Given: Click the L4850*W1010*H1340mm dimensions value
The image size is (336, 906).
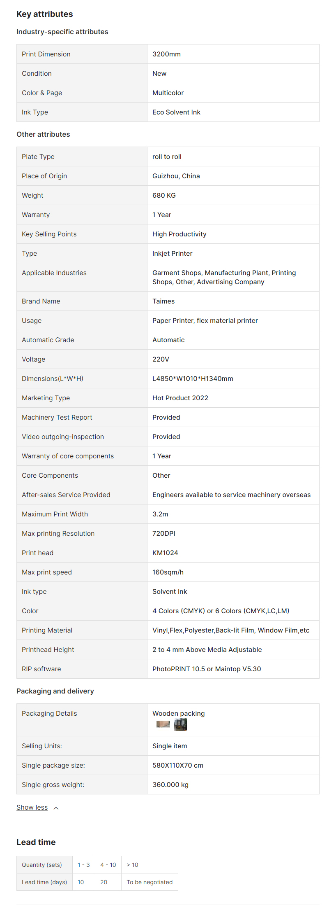Looking at the screenshot, I should coord(193,378).
